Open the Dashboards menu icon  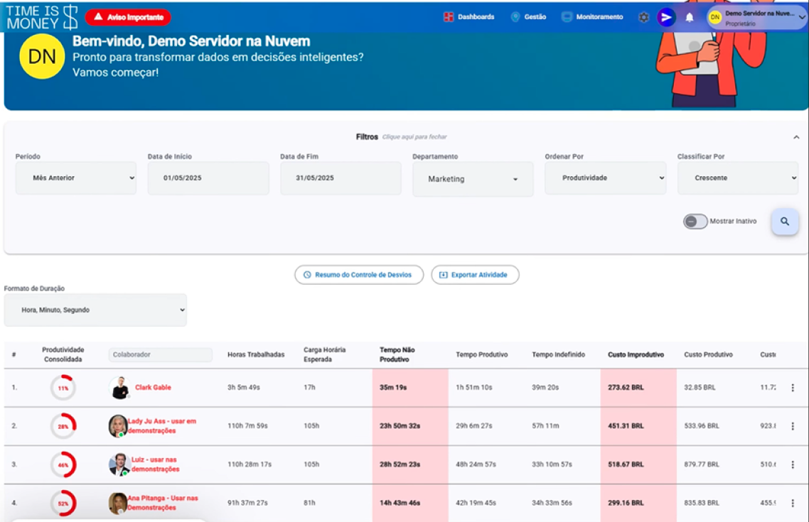click(x=449, y=16)
